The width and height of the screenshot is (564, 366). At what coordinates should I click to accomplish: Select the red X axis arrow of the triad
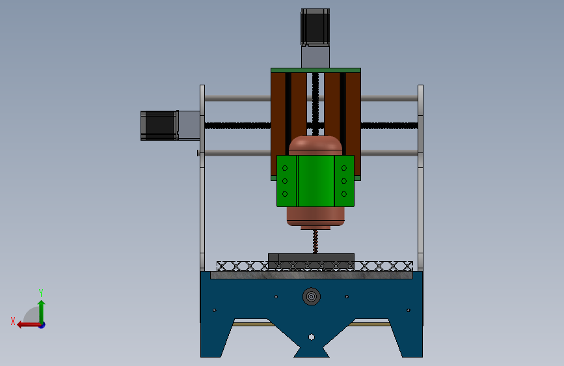29,325
